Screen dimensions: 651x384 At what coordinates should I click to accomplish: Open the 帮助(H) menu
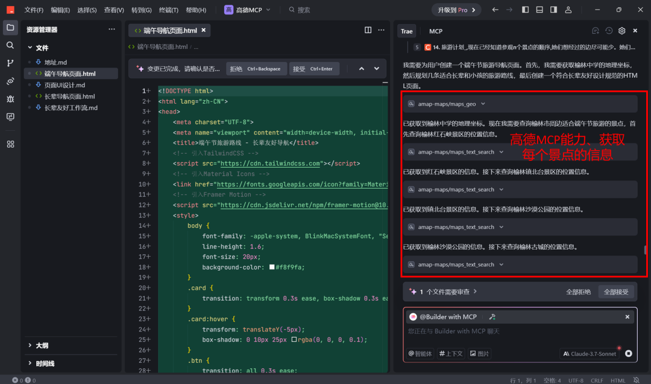click(x=196, y=10)
